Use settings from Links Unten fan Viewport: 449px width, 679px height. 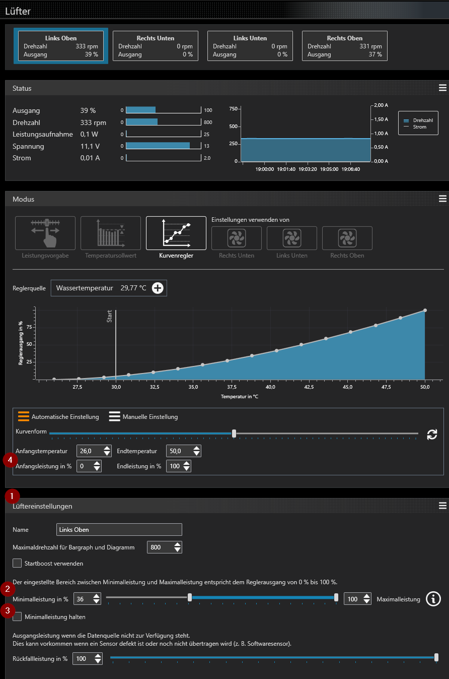point(292,238)
